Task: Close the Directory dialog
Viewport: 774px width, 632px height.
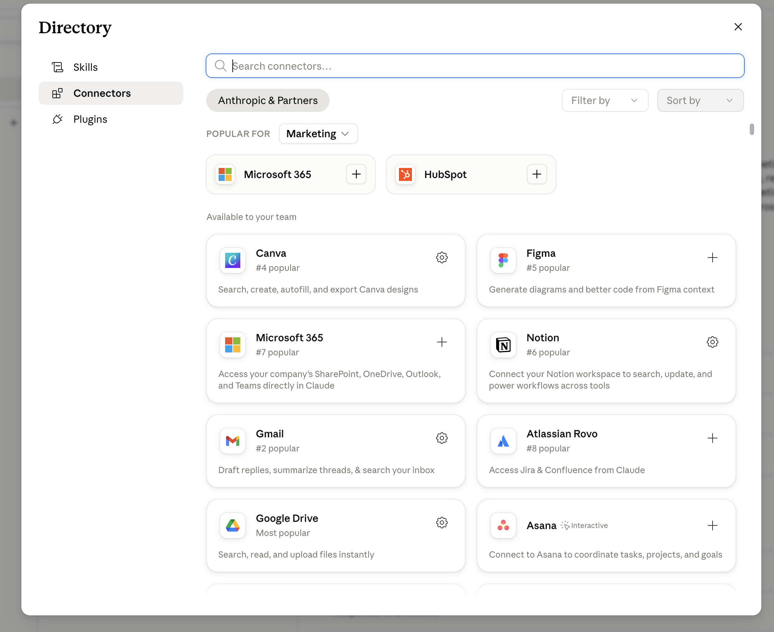Action: [x=738, y=27]
